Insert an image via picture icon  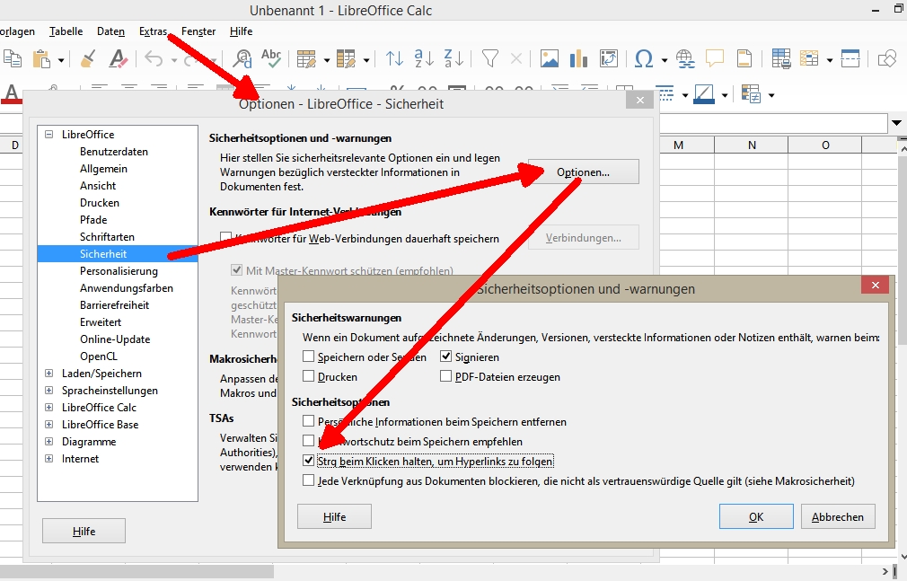pyautogui.click(x=549, y=58)
